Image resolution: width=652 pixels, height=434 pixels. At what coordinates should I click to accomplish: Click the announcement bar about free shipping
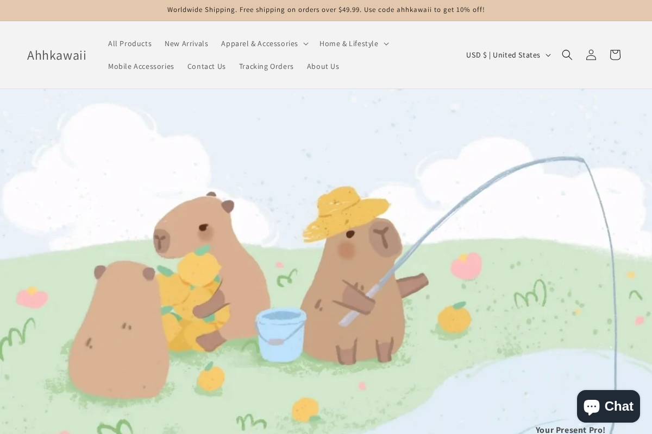[x=326, y=9]
